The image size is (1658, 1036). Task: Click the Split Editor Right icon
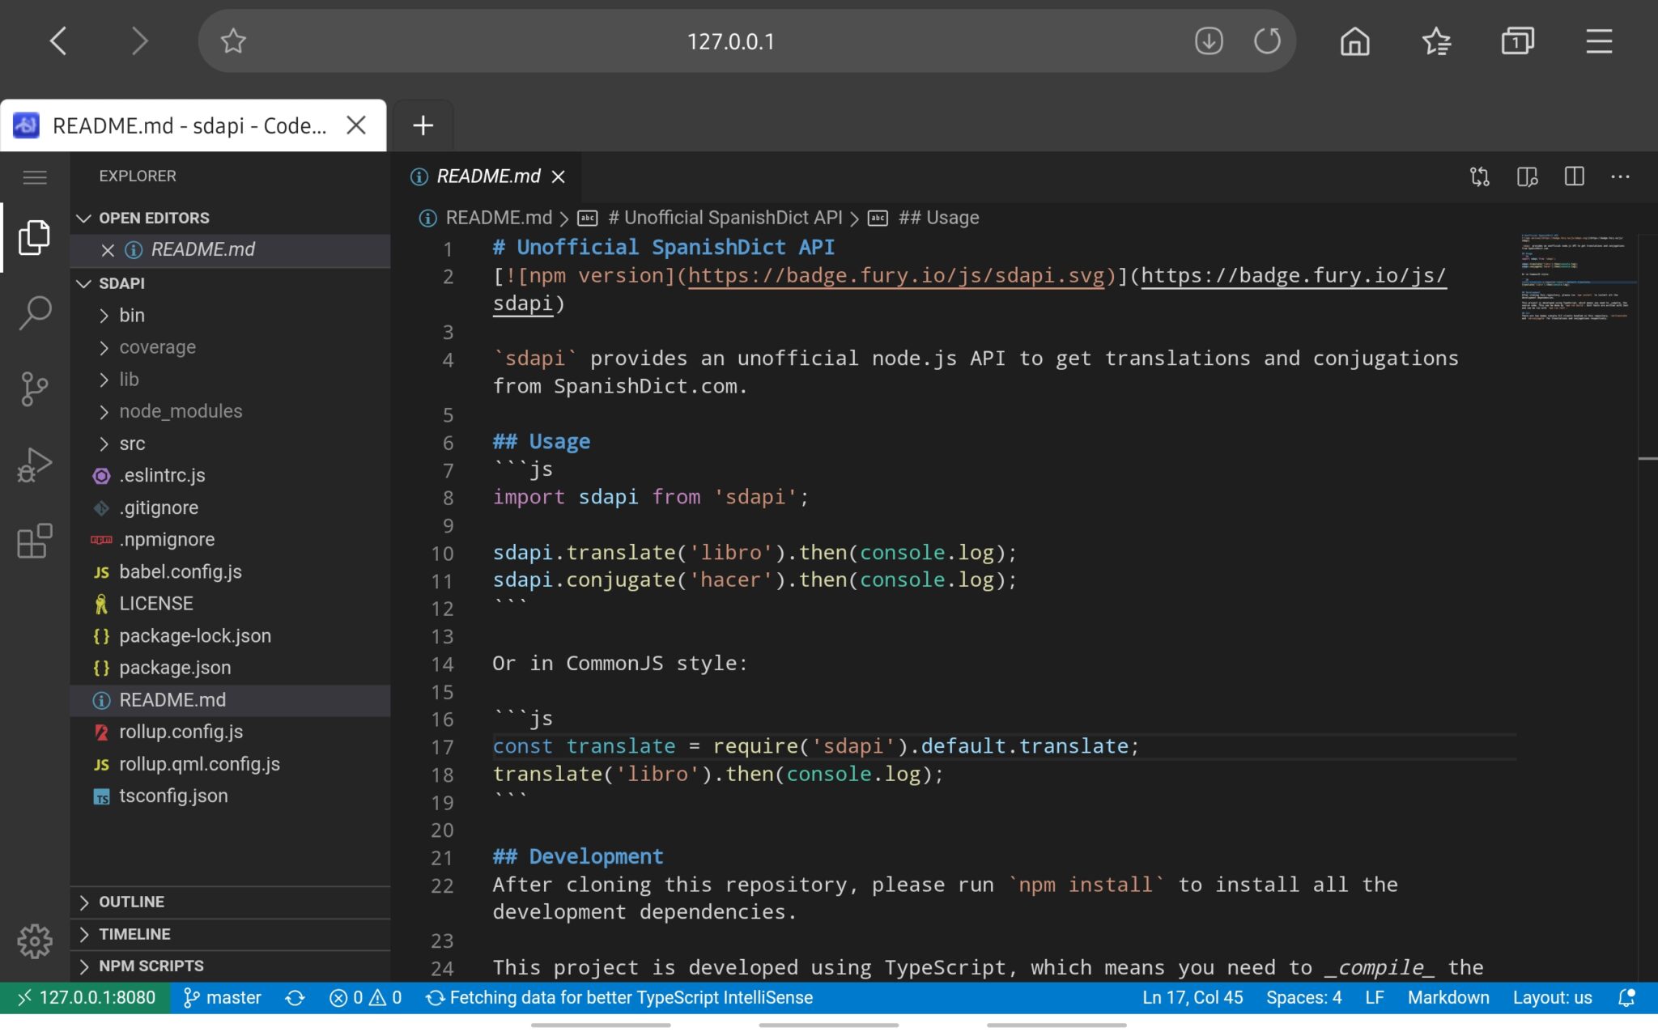pos(1574,176)
